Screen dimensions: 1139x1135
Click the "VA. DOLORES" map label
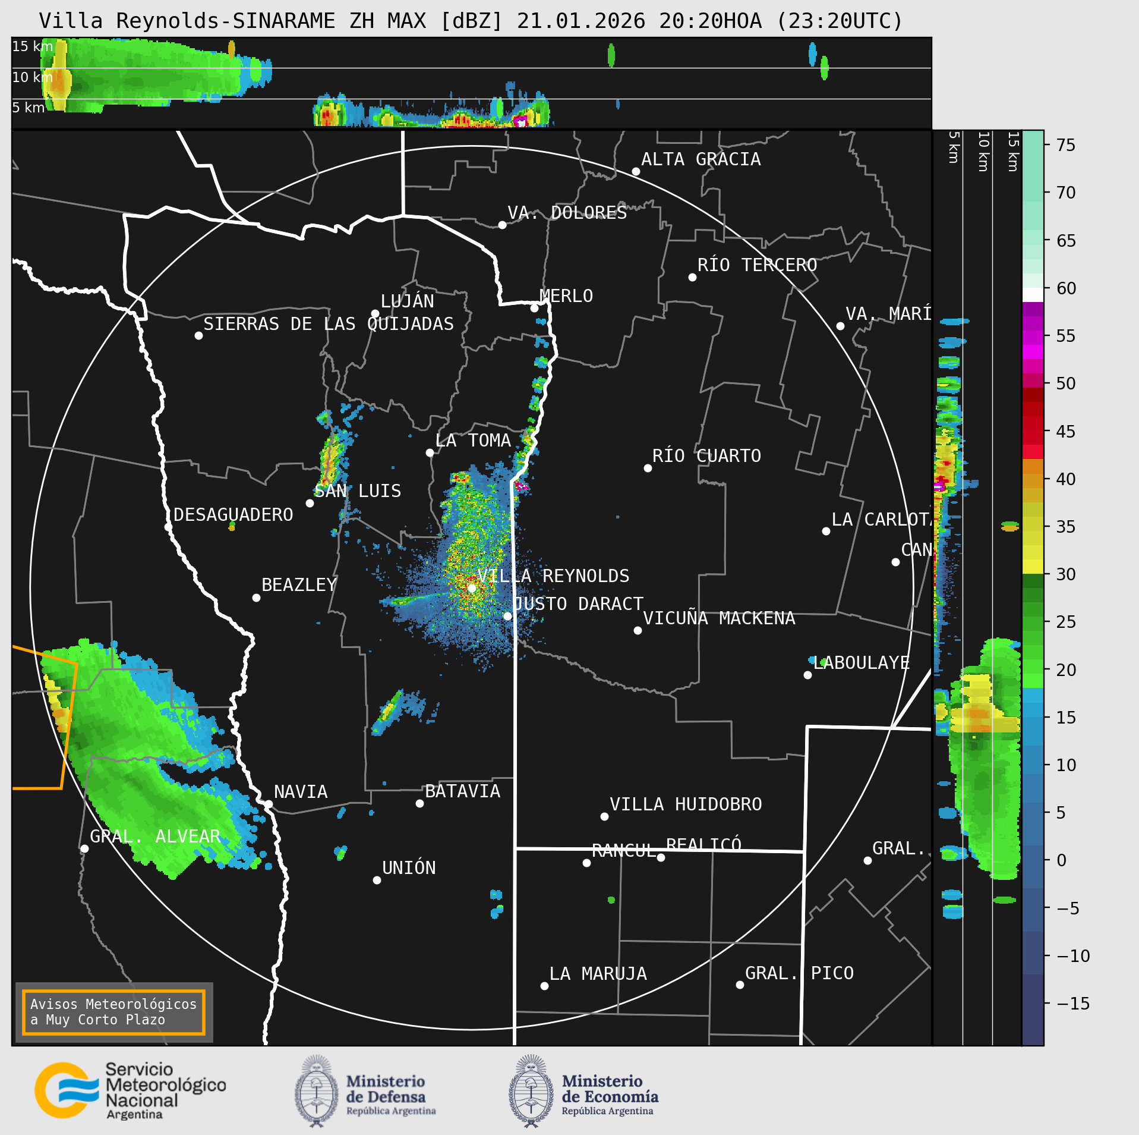point(567,212)
